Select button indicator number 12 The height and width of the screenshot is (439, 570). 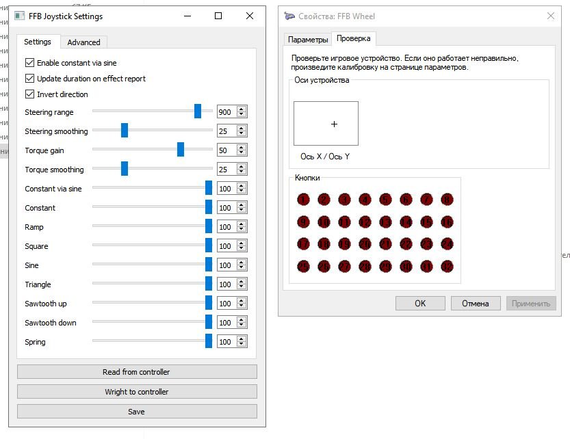tap(365, 222)
